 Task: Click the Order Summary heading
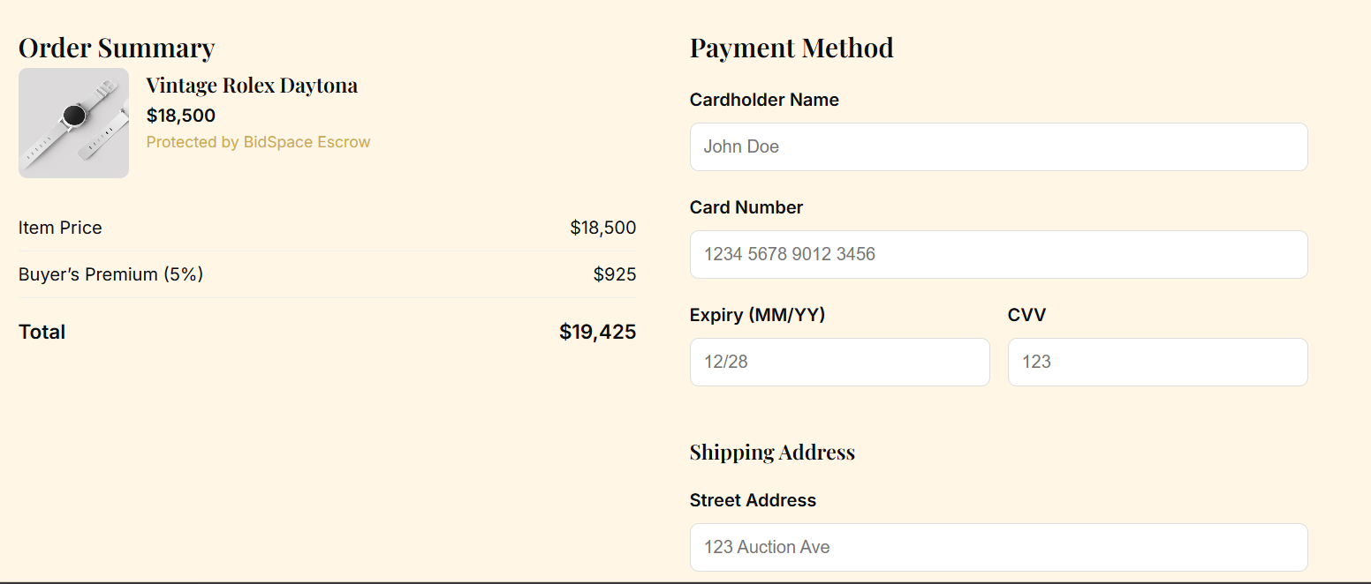click(x=117, y=48)
